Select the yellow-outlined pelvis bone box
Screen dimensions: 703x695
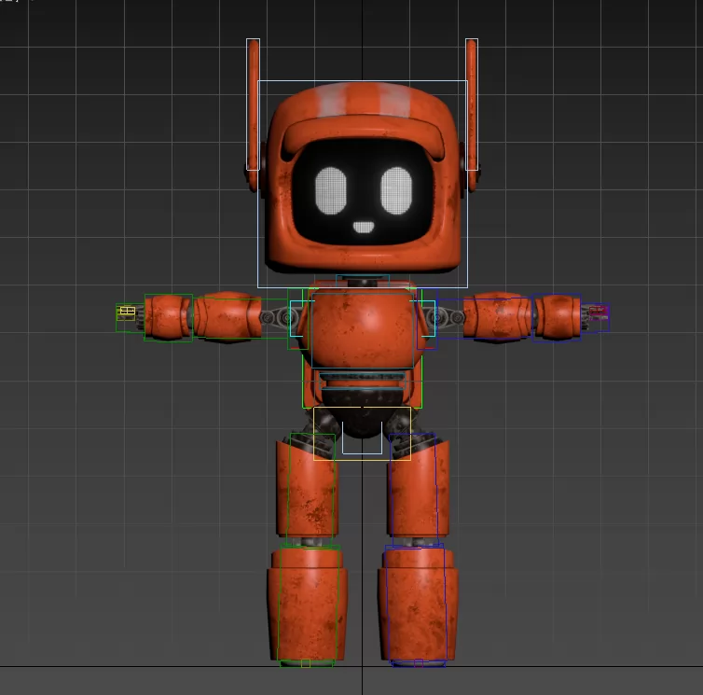point(362,434)
